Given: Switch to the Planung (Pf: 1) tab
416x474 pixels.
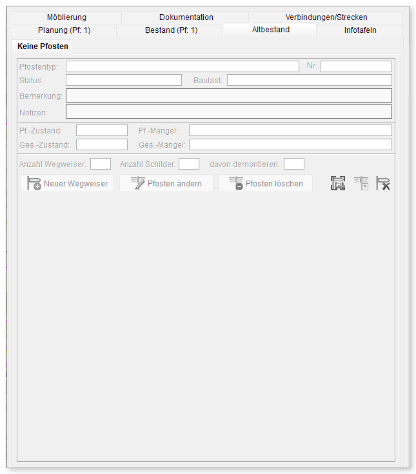Looking at the screenshot, I should [64, 30].
